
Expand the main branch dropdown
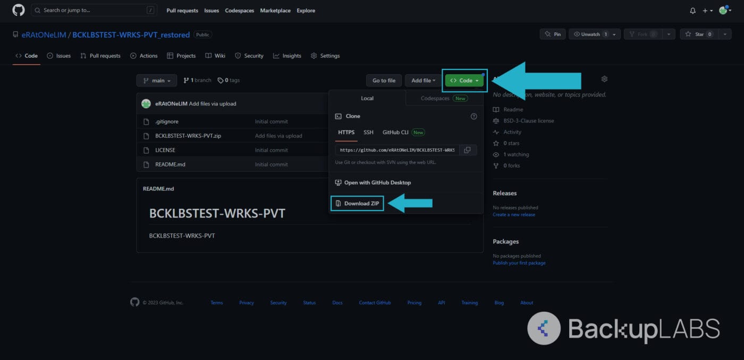point(156,81)
